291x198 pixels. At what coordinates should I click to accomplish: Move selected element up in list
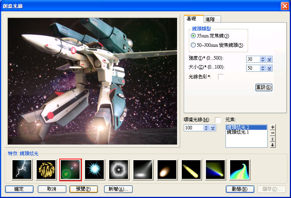[272, 139]
